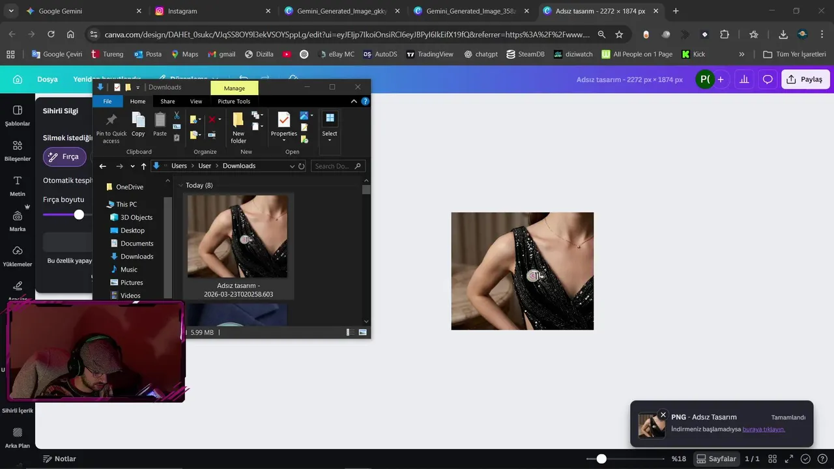Open the Sayfalar pages button

[716, 459]
